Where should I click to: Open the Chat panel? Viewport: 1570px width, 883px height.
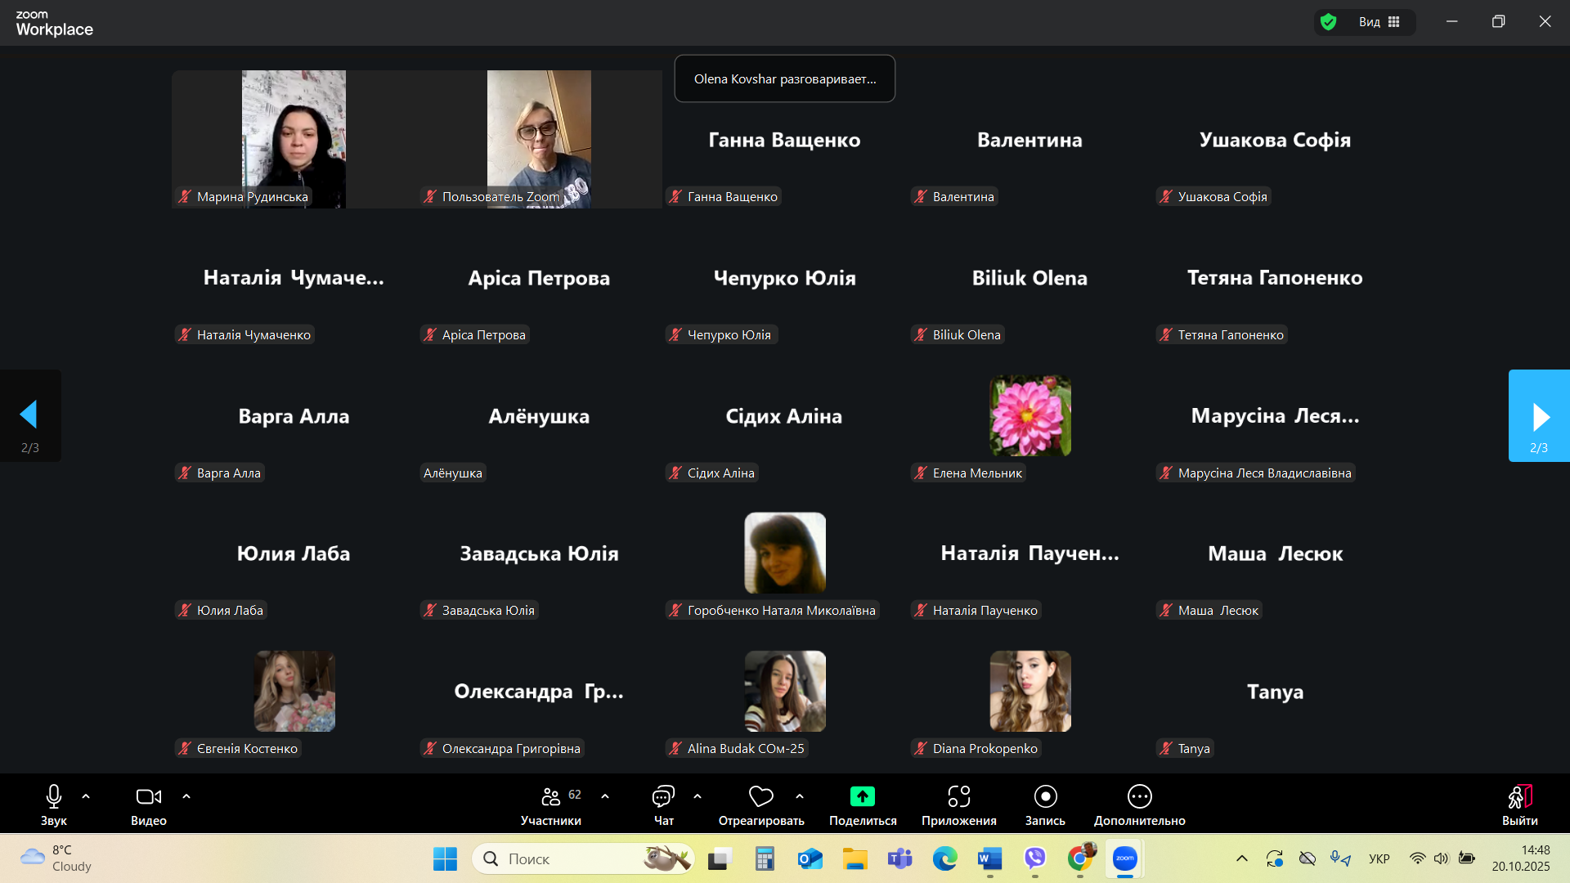point(663,796)
